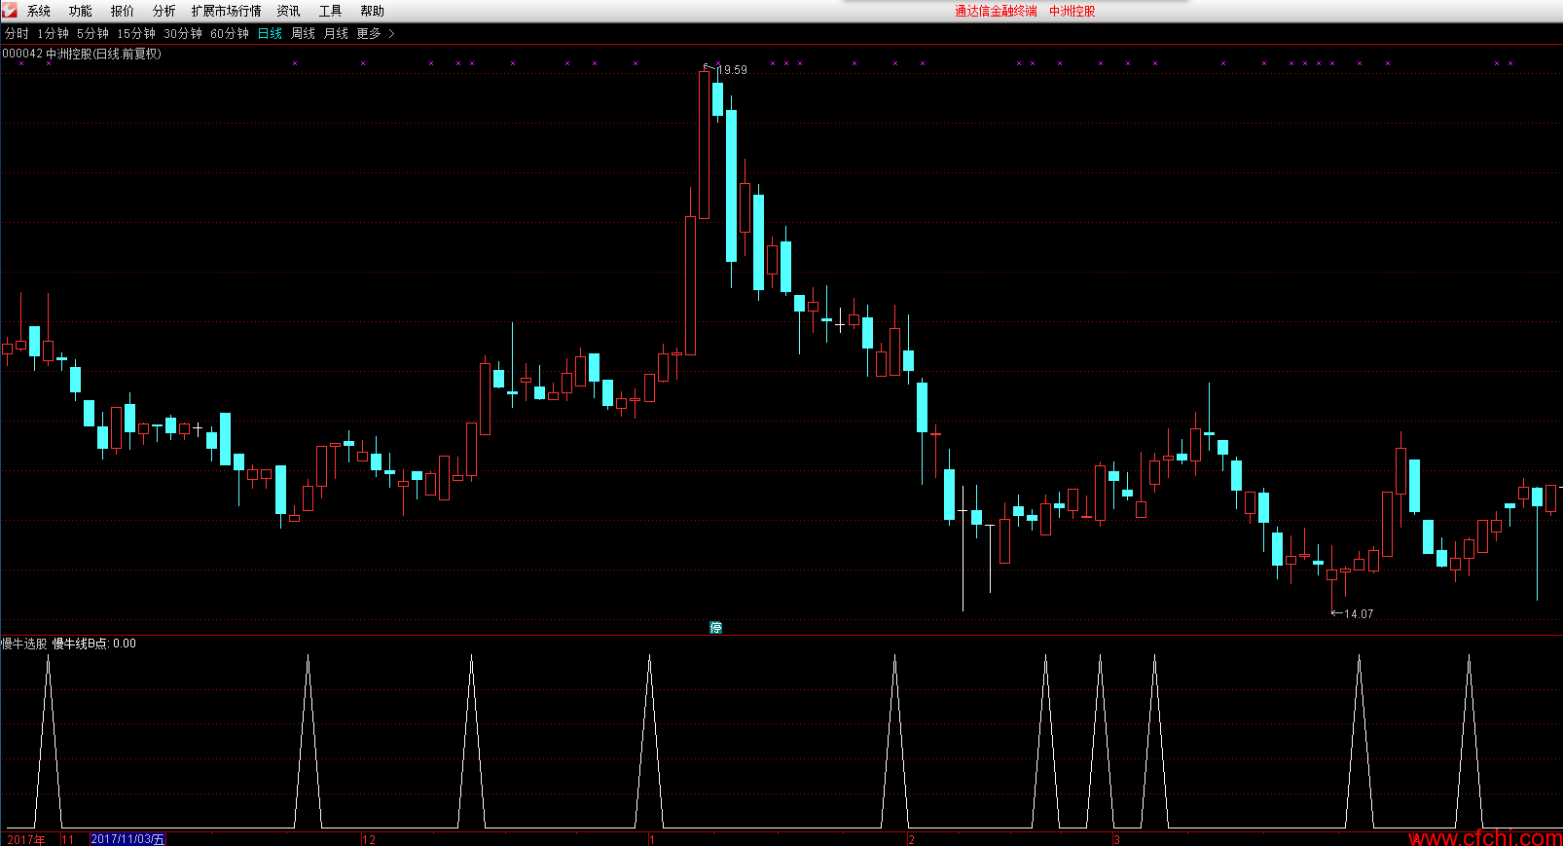Switch to the 60分钟 period
Screen dimensions: 1563x846
coord(230,33)
